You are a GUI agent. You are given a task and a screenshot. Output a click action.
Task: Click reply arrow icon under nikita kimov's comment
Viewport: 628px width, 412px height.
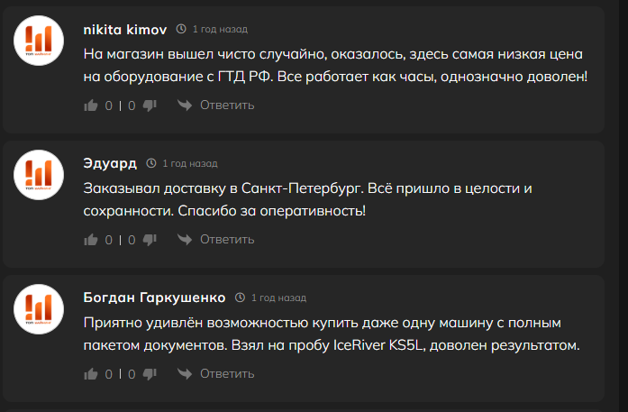click(x=184, y=105)
